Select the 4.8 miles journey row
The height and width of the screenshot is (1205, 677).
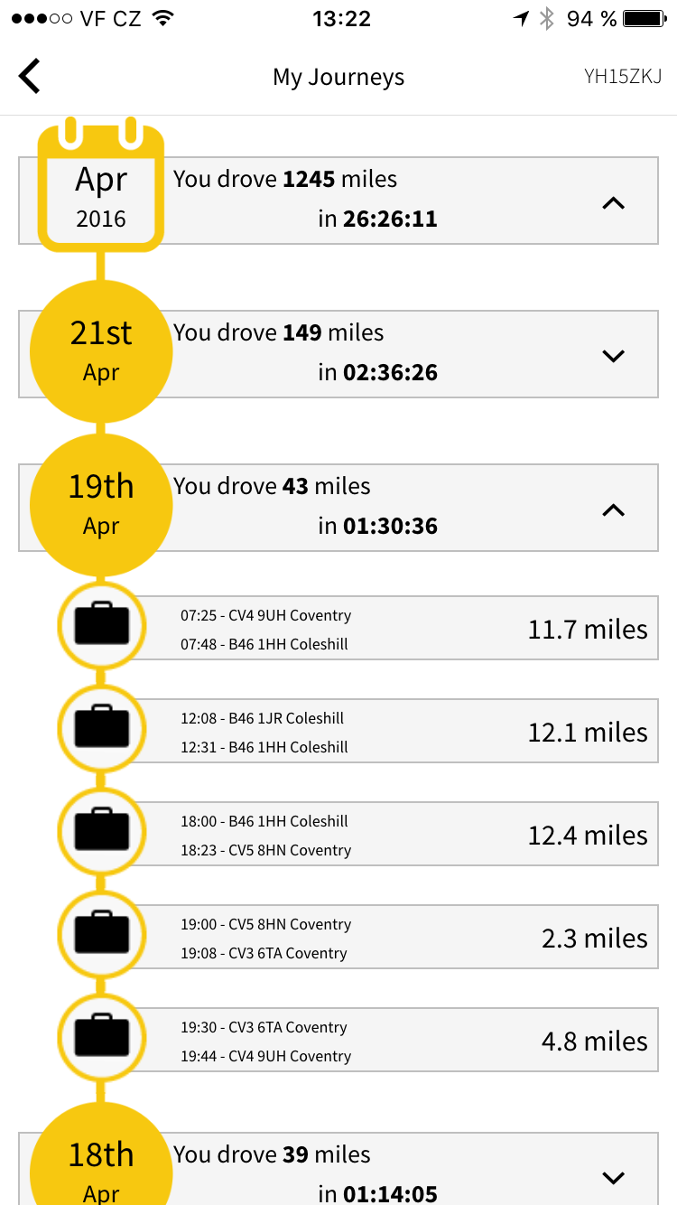(x=406, y=1042)
